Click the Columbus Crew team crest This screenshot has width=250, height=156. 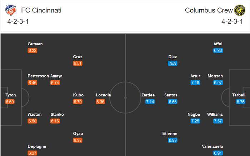(x=239, y=10)
